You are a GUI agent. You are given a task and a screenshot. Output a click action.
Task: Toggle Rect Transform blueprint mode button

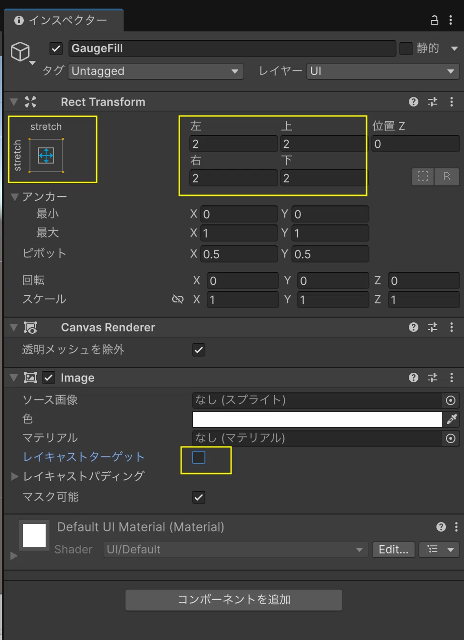click(x=423, y=176)
